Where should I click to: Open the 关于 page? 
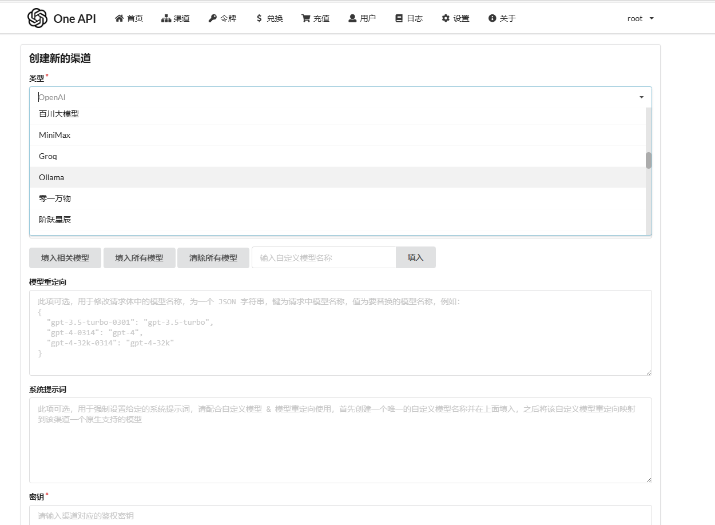click(502, 18)
